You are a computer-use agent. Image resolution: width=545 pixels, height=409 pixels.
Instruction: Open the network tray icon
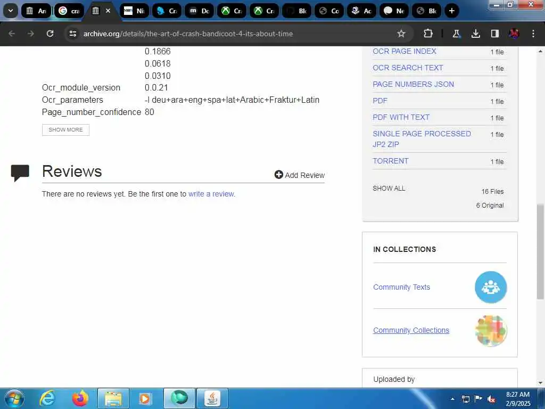pos(465,399)
